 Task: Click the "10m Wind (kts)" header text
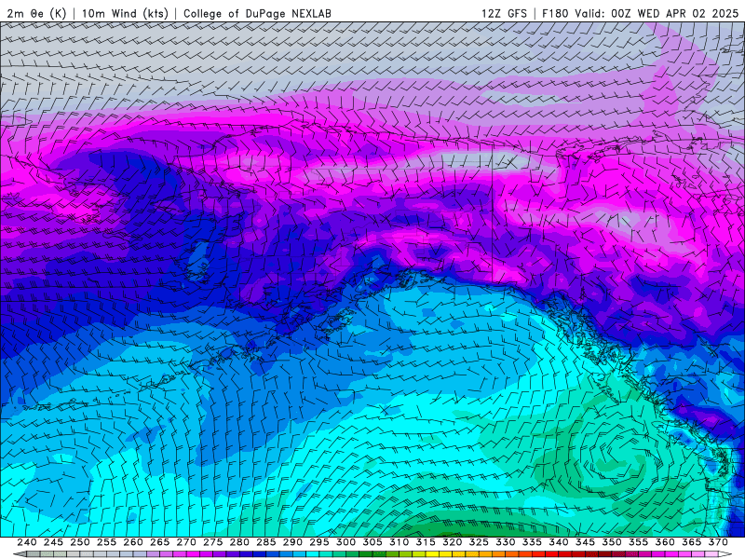(125, 13)
